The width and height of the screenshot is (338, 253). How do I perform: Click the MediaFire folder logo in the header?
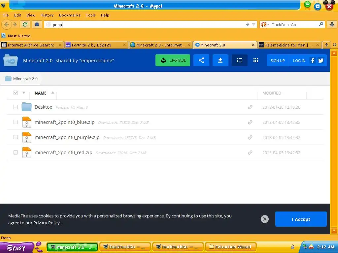point(10,60)
